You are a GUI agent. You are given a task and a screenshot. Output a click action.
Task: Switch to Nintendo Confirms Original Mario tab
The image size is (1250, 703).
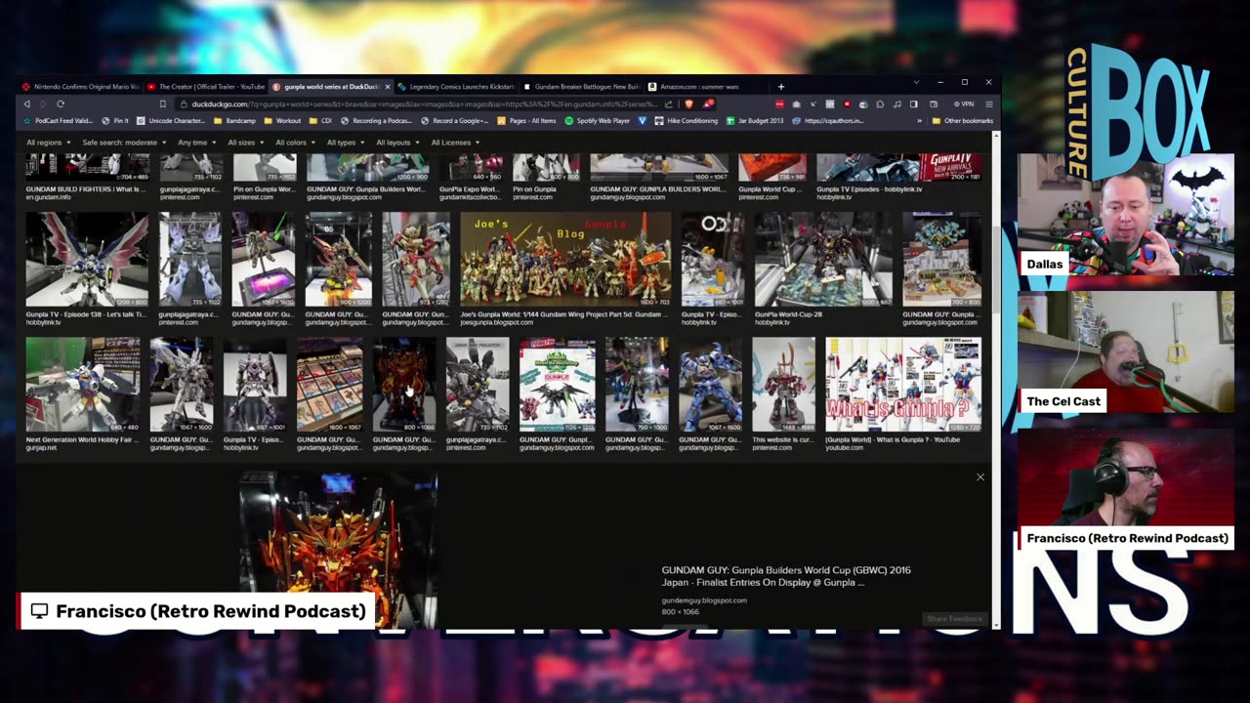82,86
